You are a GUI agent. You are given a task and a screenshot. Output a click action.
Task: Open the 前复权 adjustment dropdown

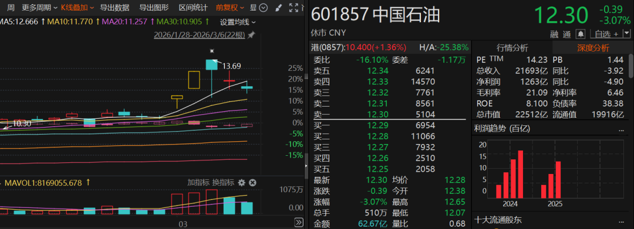[x=230, y=7]
